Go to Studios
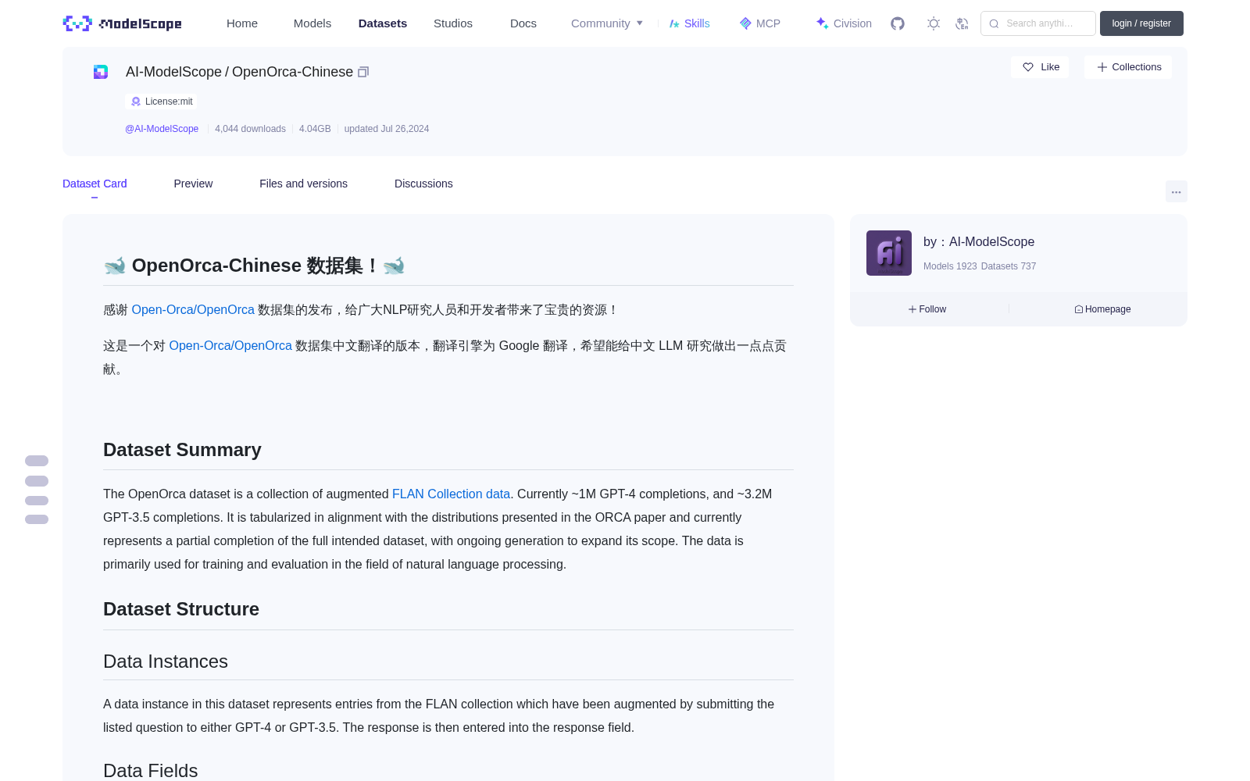1250x781 pixels. pos(453,23)
